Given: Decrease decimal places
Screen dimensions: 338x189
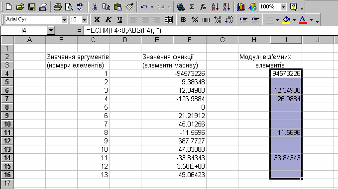Looking at the screenshot, I should click(x=229, y=20).
